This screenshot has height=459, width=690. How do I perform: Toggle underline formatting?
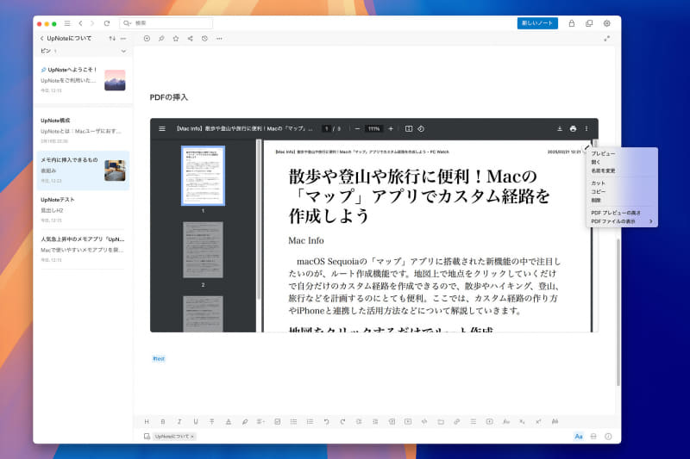(196, 422)
